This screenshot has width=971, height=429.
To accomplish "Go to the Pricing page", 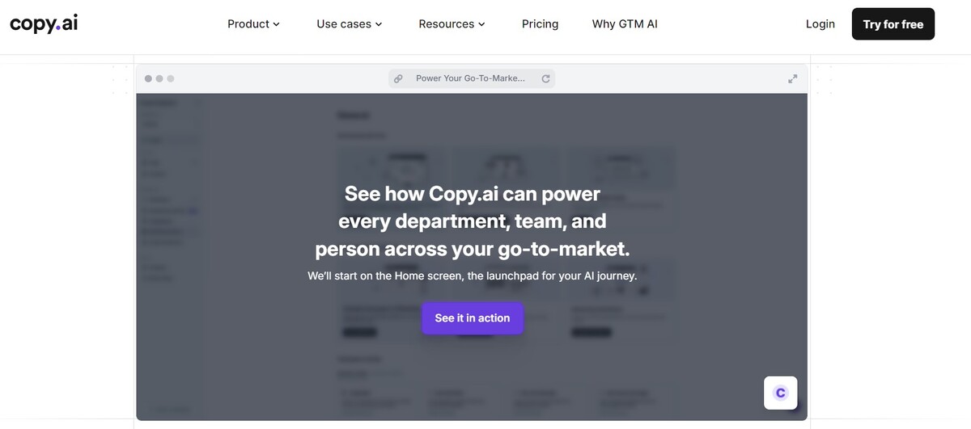I will tap(540, 24).
